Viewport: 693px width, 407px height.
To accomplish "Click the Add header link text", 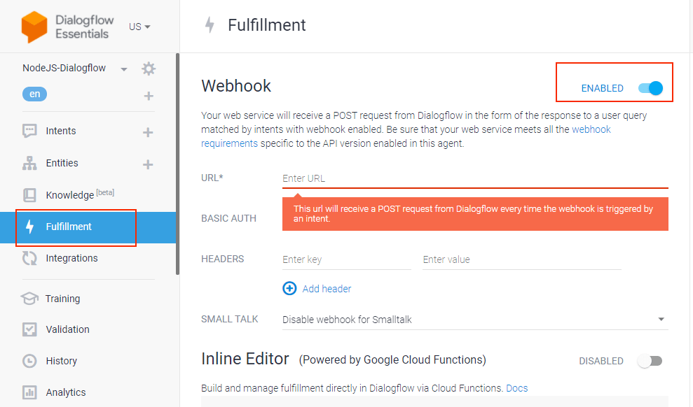I will click(x=327, y=289).
